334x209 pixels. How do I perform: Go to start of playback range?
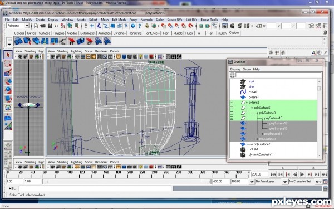(x=273, y=174)
